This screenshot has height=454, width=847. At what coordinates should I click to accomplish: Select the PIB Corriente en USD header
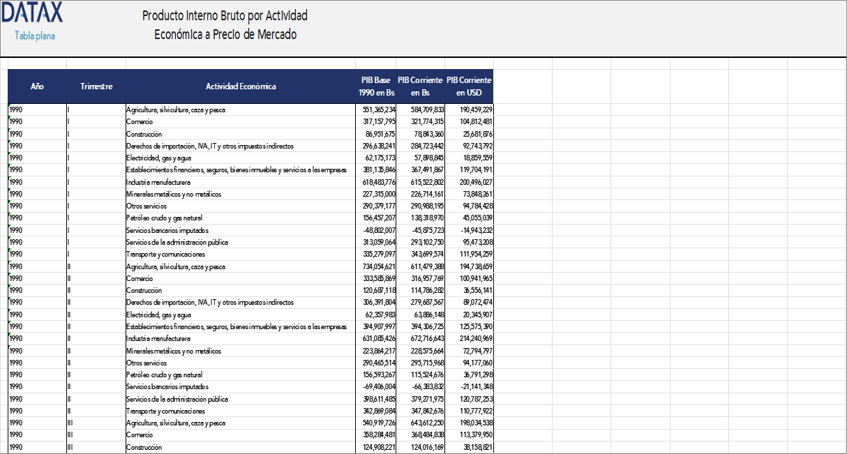[469, 86]
